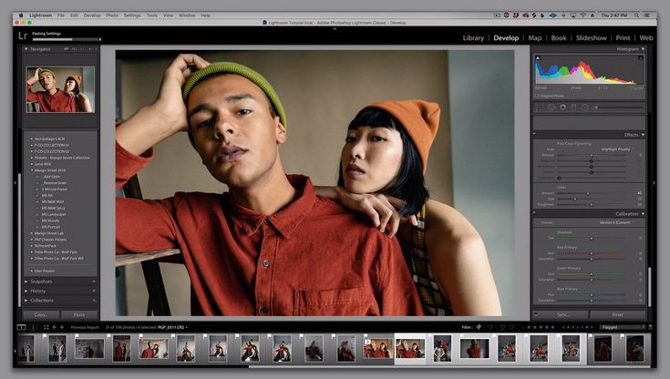
Task: Expand the Collections panel
Action: click(26, 301)
